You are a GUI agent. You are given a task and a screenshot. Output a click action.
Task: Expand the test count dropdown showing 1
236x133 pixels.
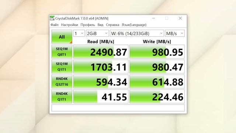point(79,33)
